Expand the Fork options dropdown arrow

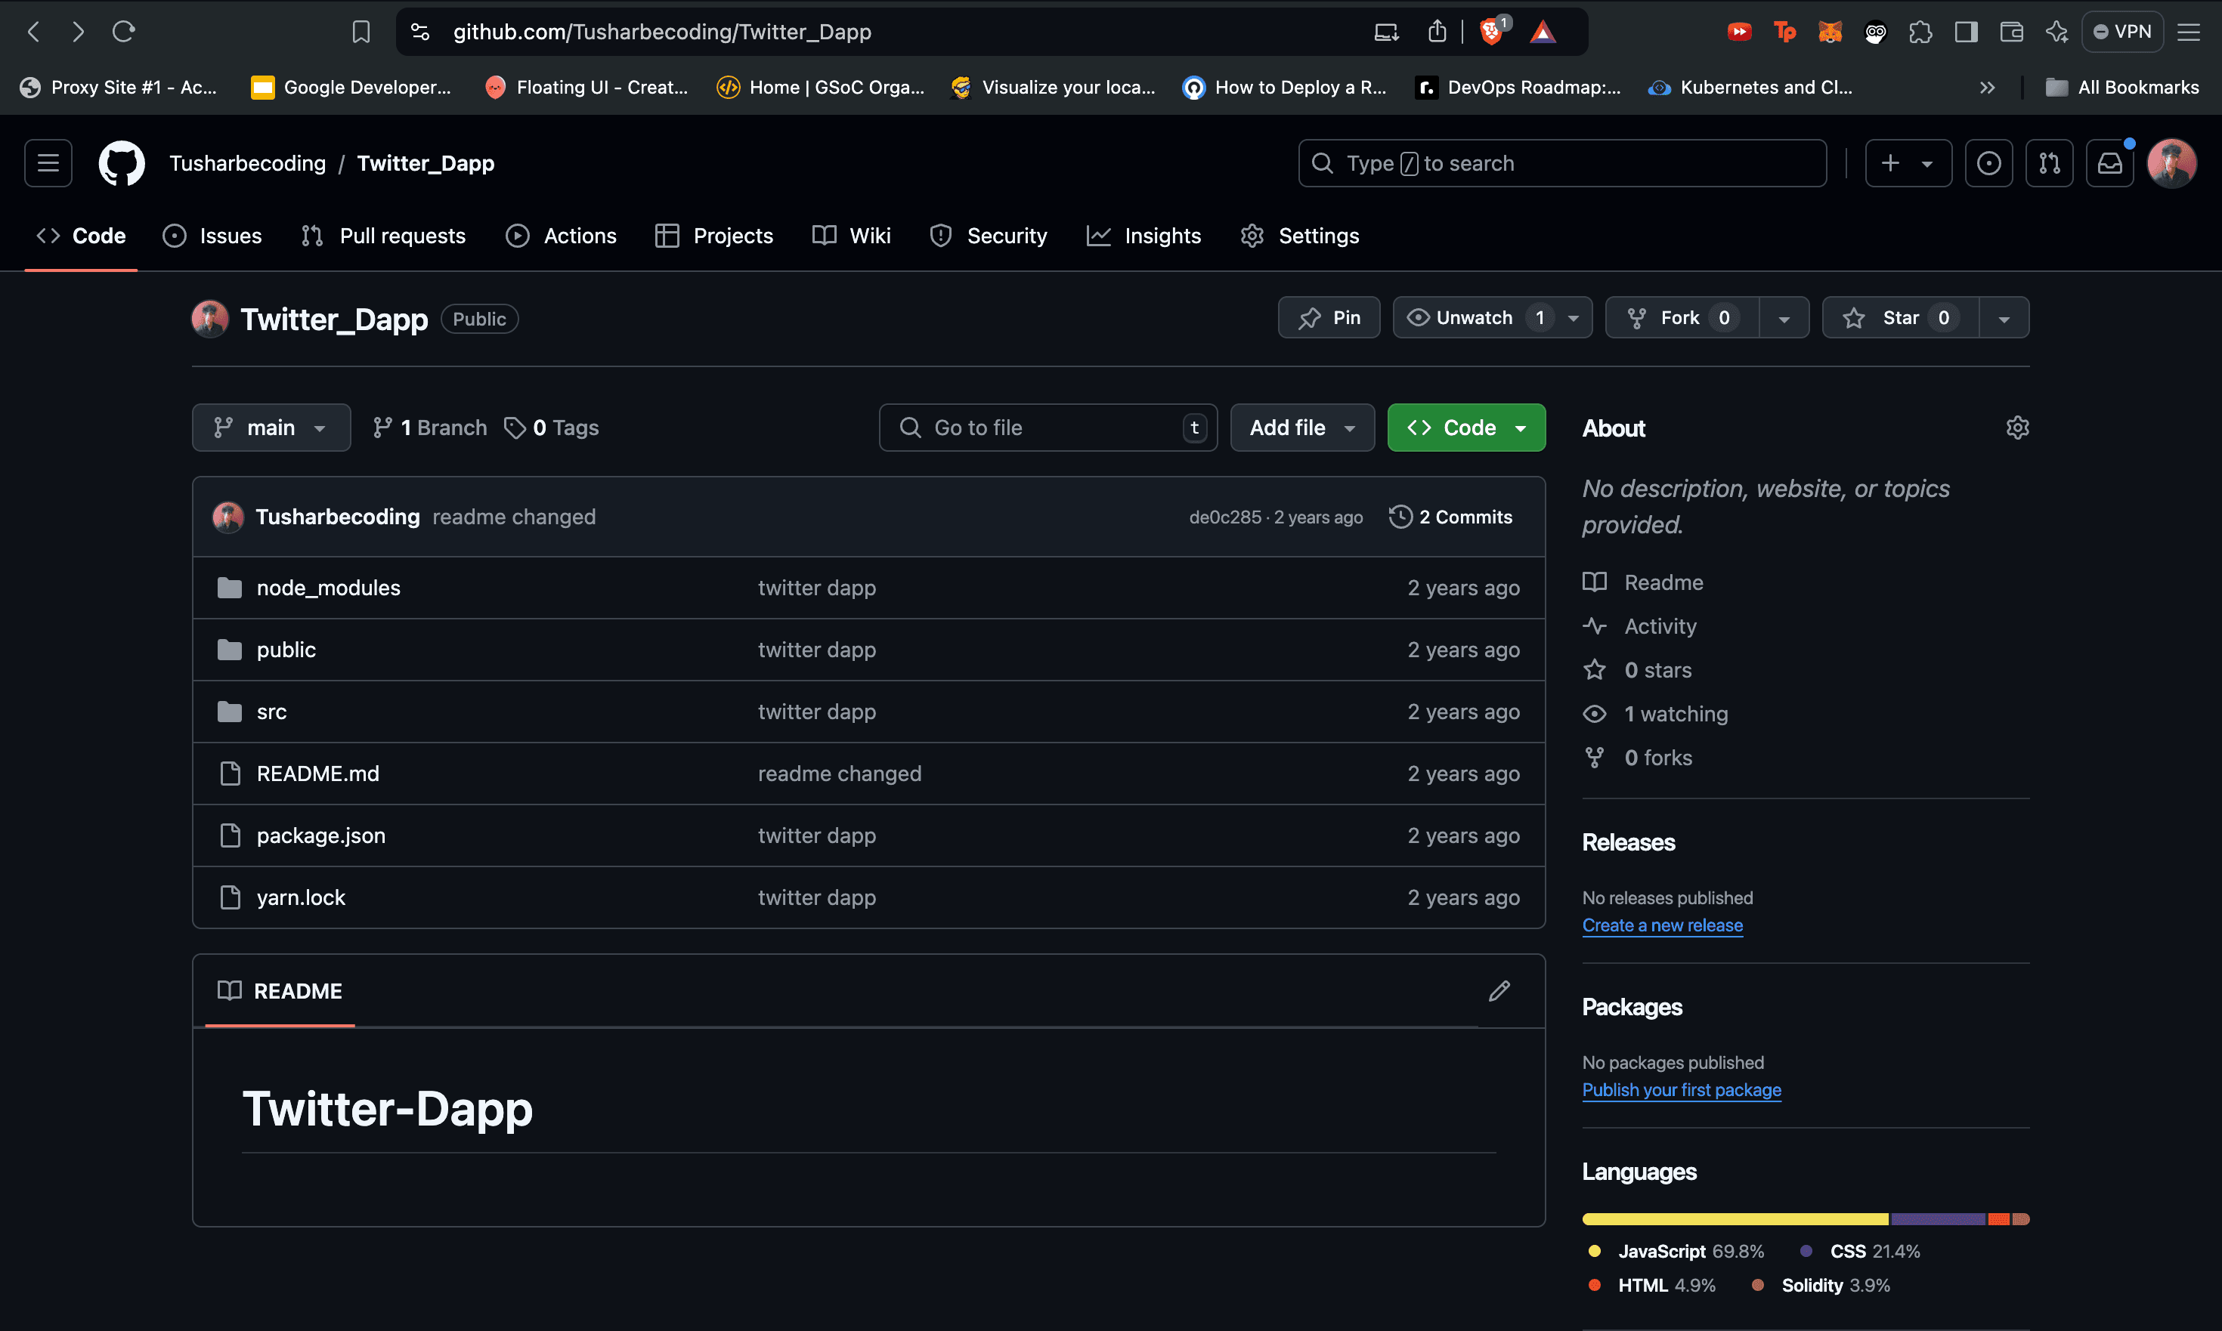click(1784, 319)
